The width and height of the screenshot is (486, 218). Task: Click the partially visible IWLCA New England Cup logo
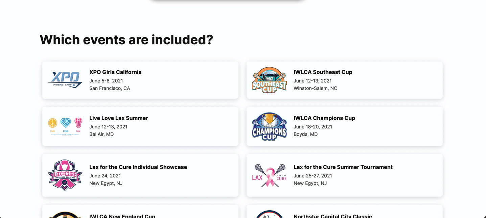tap(65, 215)
